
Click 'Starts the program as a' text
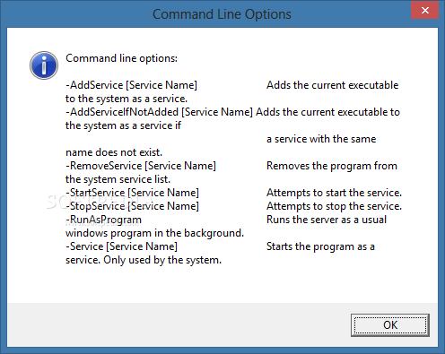click(x=320, y=246)
